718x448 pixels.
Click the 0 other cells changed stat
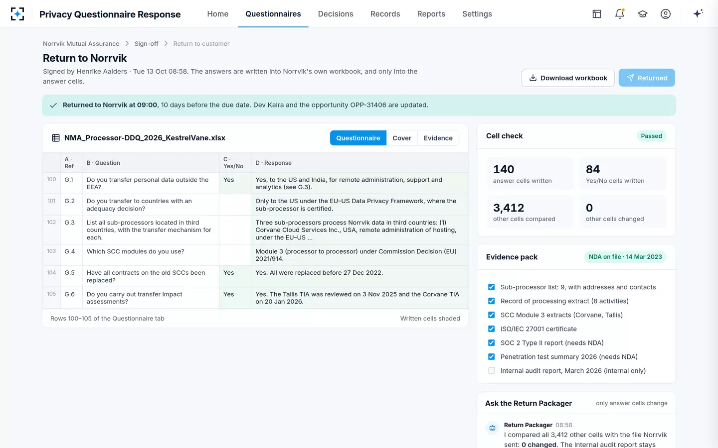click(x=623, y=212)
